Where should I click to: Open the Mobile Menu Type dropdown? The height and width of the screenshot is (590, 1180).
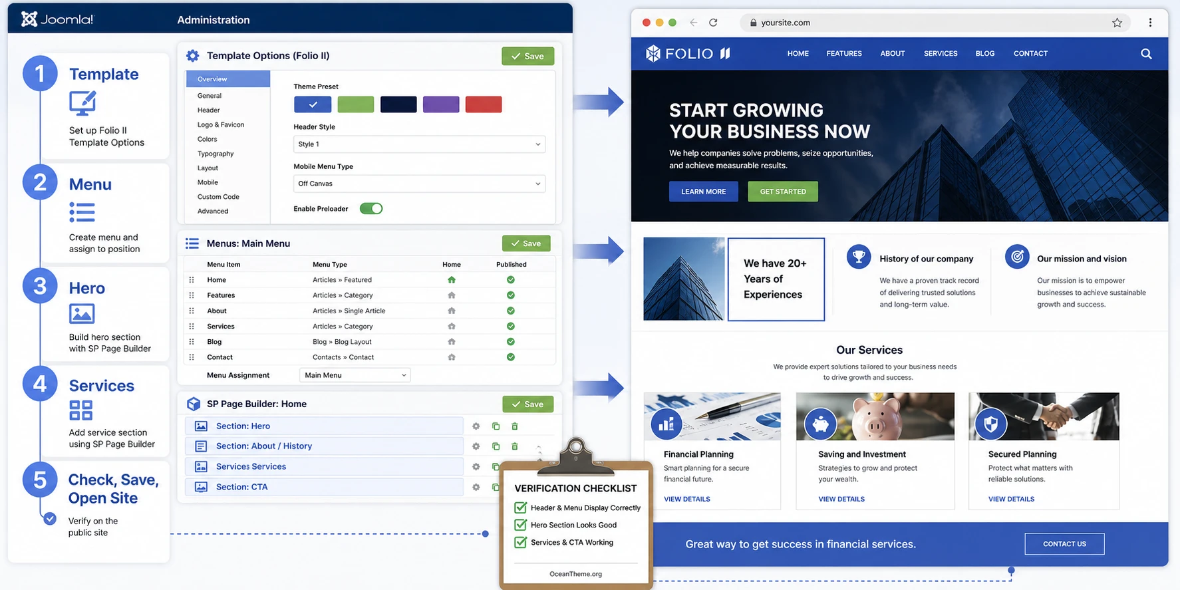(419, 184)
